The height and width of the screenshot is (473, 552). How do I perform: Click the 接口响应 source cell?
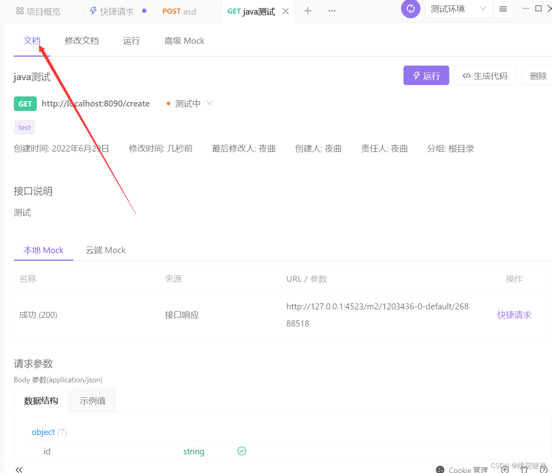point(182,315)
